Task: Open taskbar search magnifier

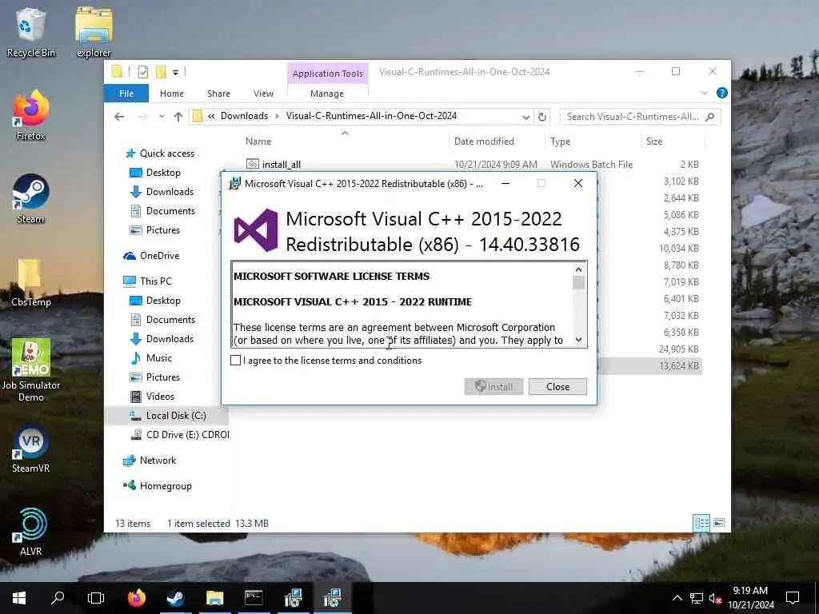Action: click(x=58, y=598)
